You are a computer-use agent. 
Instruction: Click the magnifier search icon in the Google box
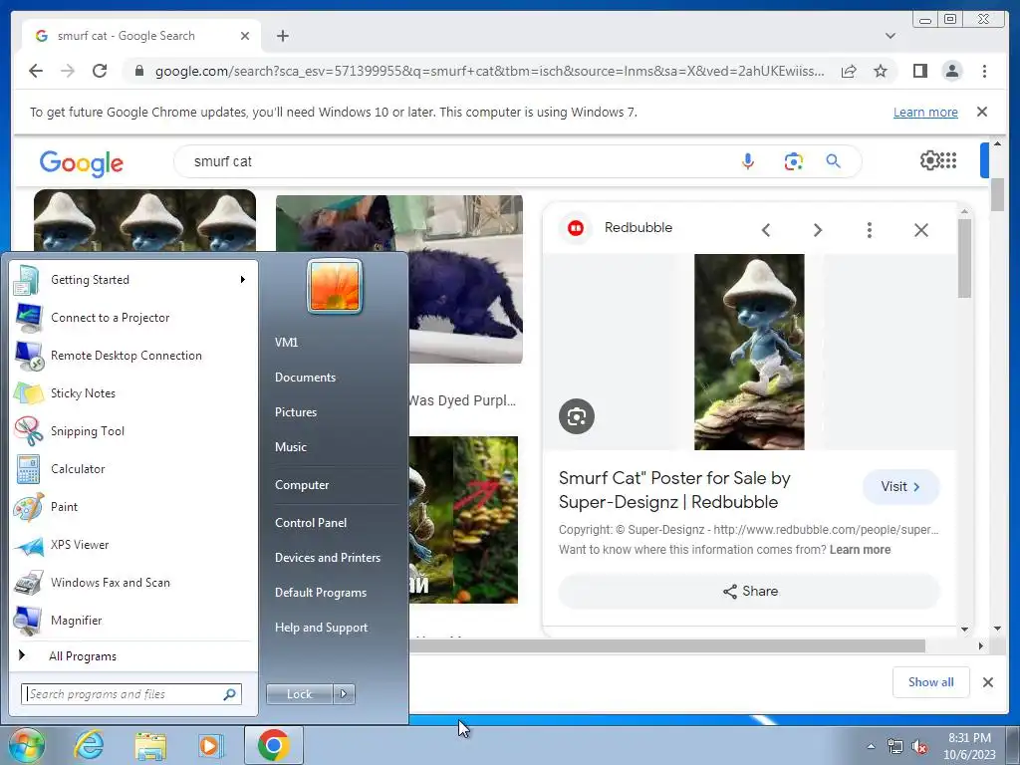(x=834, y=161)
